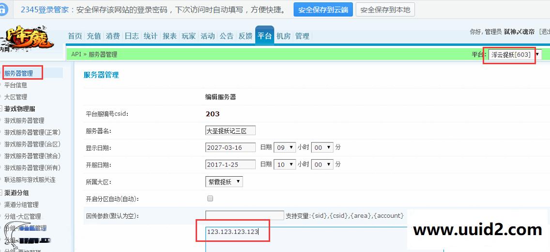Open 游戏服务器管理(正常) sidebar item
The width and height of the screenshot is (550, 252).
pos(32,132)
